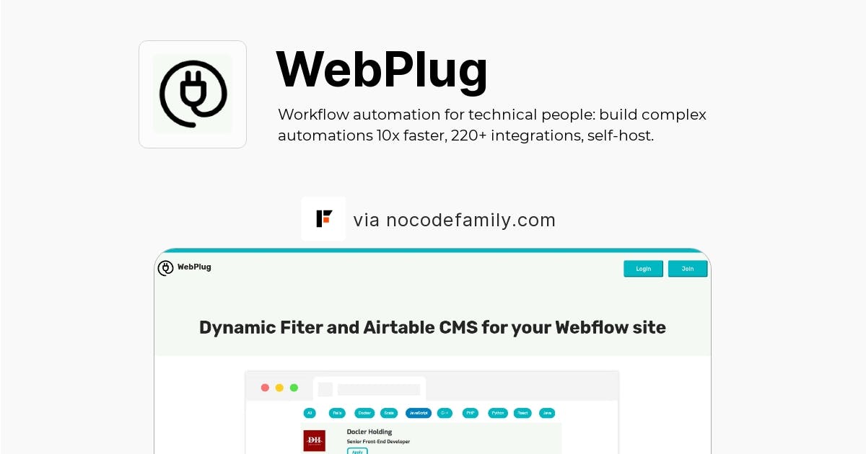Click the large WebPlug plug logo
Image resolution: width=866 pixels, height=454 pixels.
pos(193,94)
